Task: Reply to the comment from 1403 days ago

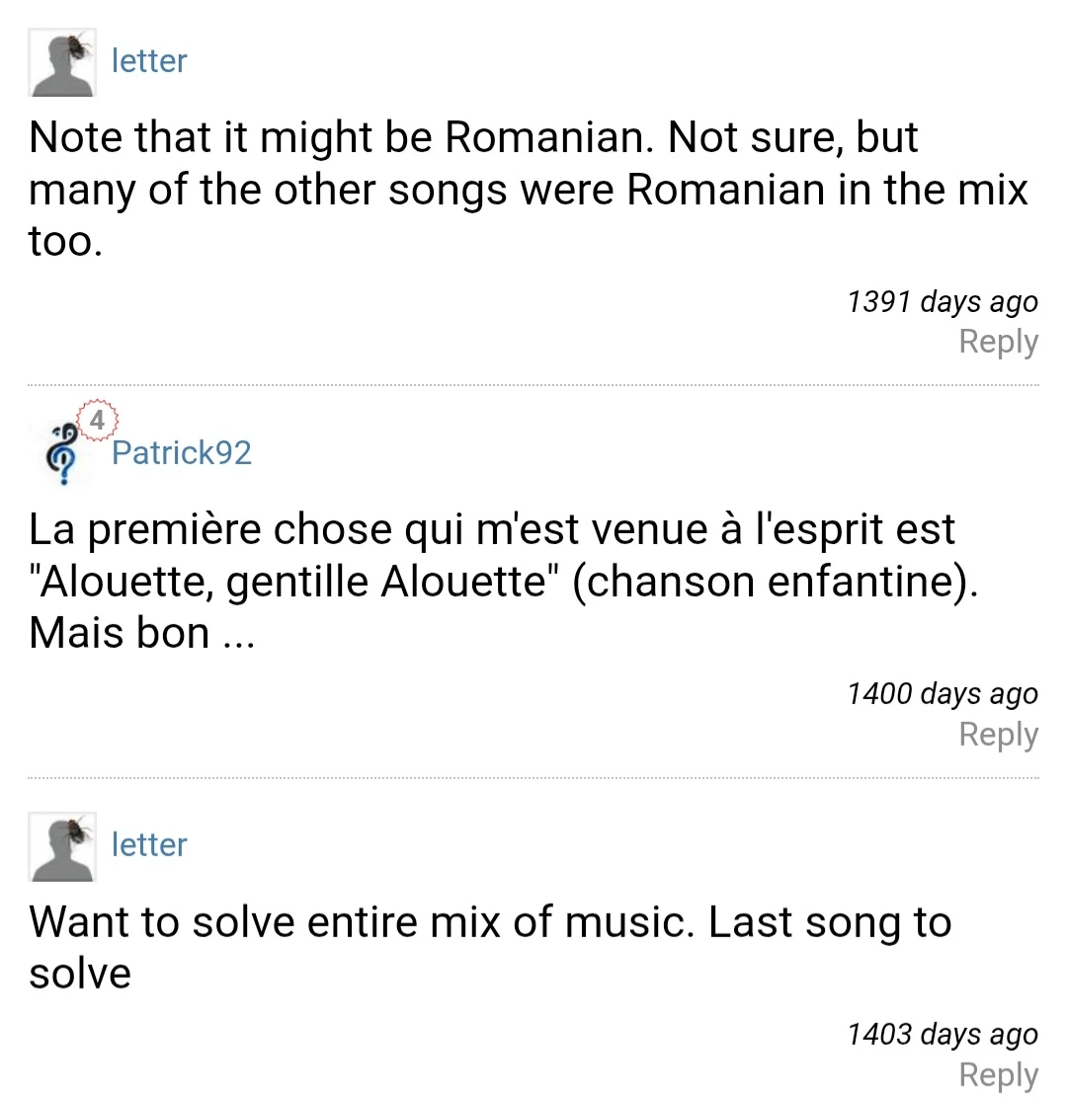Action: point(998,1074)
